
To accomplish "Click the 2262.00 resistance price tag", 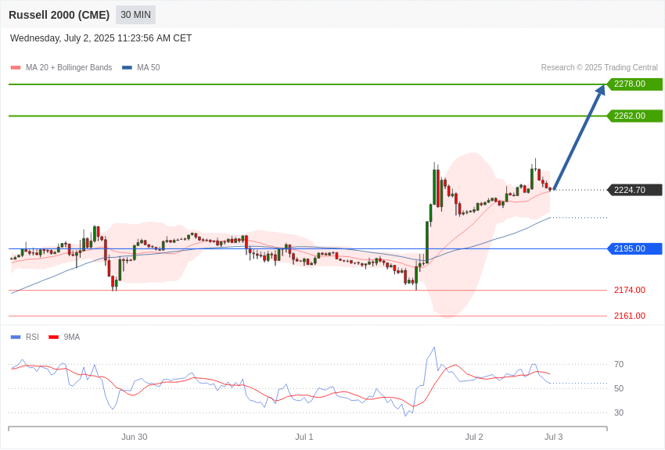I will [x=635, y=116].
